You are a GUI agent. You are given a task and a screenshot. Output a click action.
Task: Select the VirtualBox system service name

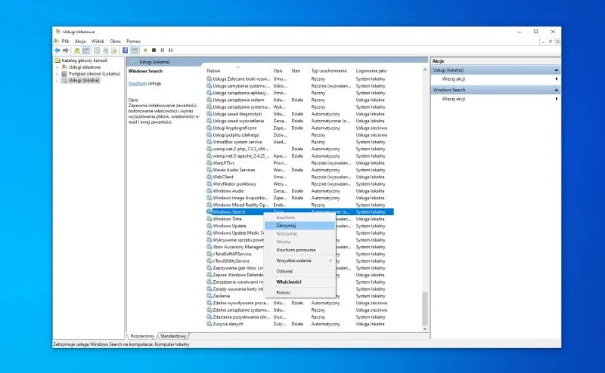pyautogui.click(x=237, y=142)
